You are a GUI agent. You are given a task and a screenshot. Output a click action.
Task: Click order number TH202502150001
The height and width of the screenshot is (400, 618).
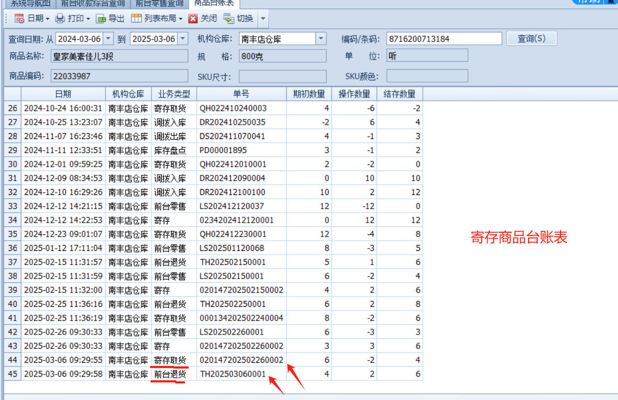[233, 262]
